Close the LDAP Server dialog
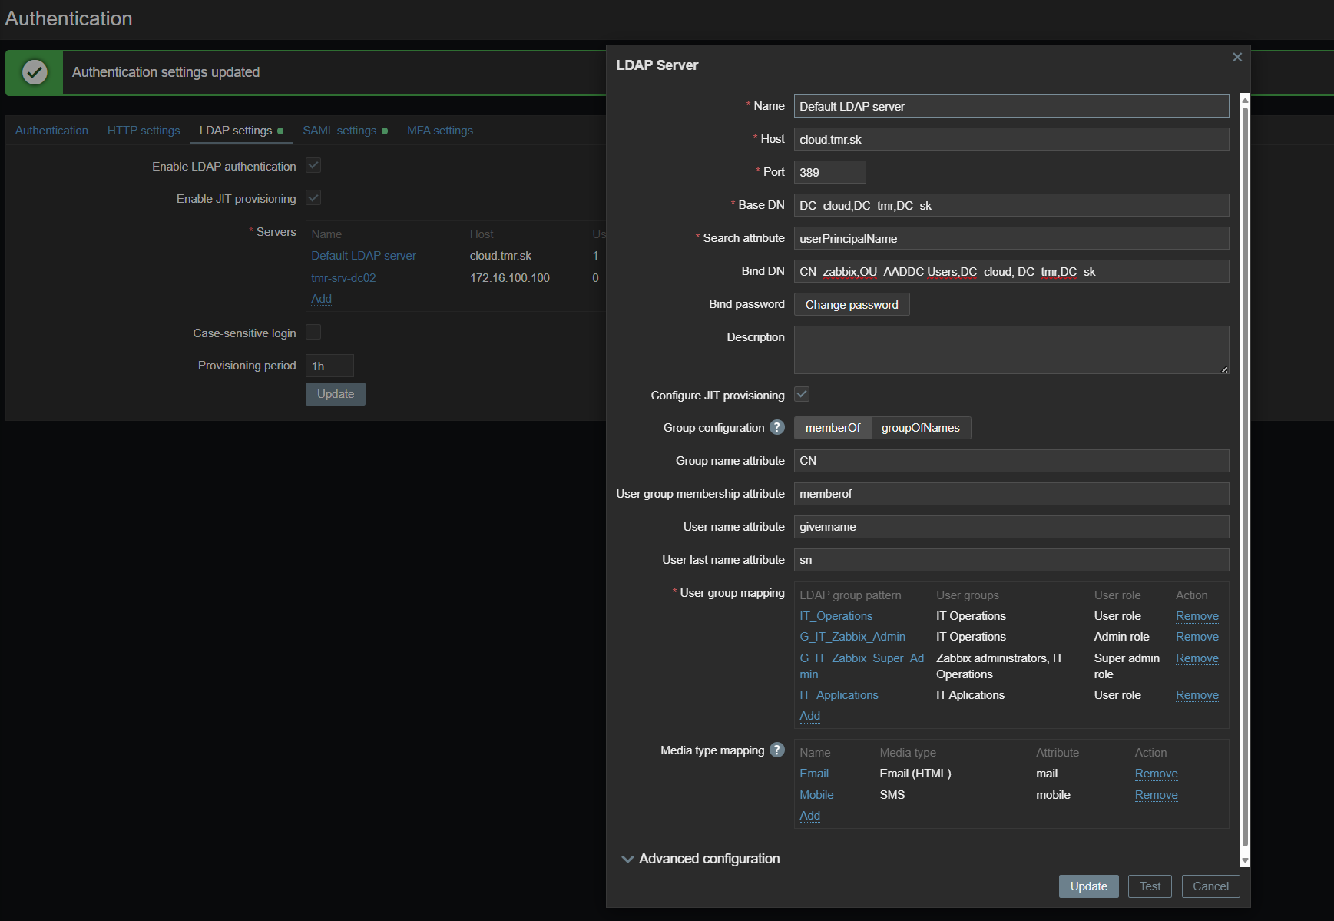This screenshot has height=921, width=1334. (1236, 58)
